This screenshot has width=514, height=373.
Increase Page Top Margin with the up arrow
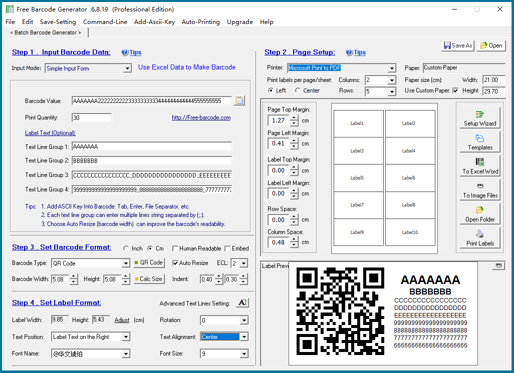click(294, 117)
